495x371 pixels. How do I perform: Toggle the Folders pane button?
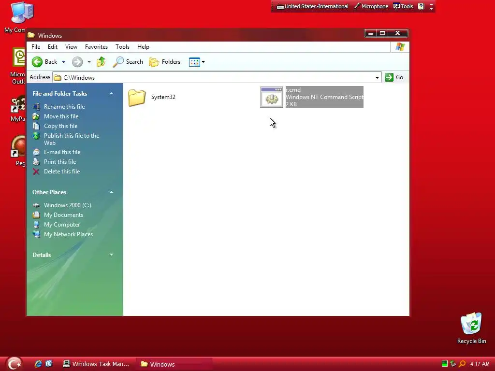click(164, 62)
